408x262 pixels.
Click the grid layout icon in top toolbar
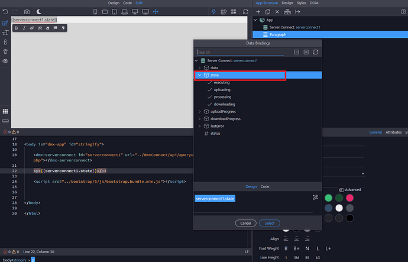pyautogui.click(x=234, y=12)
